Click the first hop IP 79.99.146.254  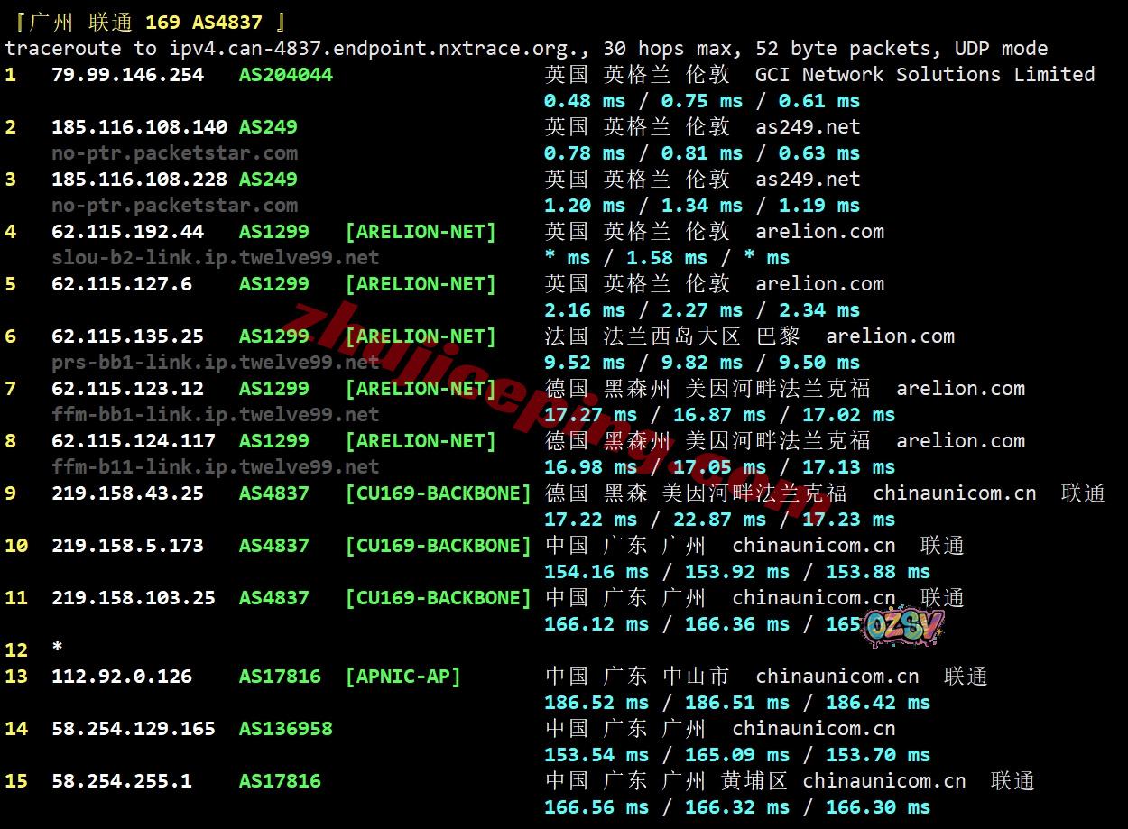pos(127,75)
